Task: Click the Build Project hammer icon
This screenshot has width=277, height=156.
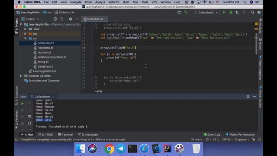Action: click(186, 12)
